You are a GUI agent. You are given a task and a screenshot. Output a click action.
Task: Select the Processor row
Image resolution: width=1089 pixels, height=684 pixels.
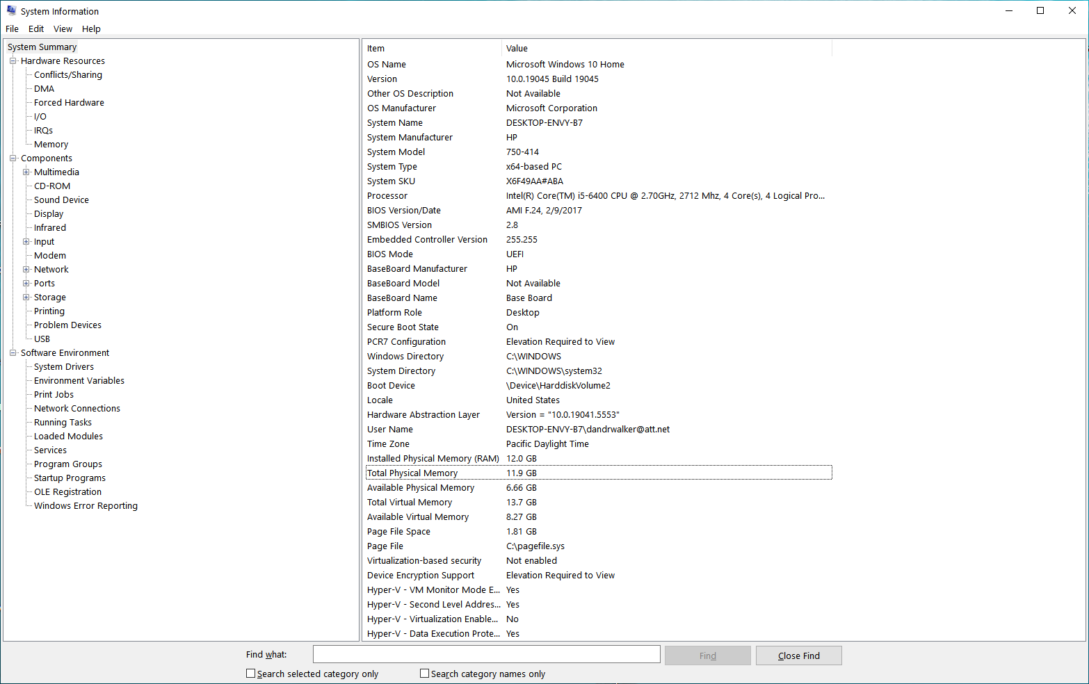point(599,196)
